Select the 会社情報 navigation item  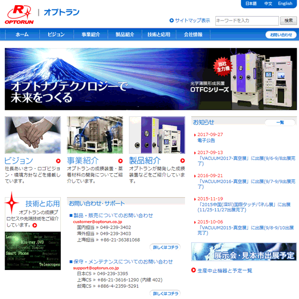pos(193,35)
